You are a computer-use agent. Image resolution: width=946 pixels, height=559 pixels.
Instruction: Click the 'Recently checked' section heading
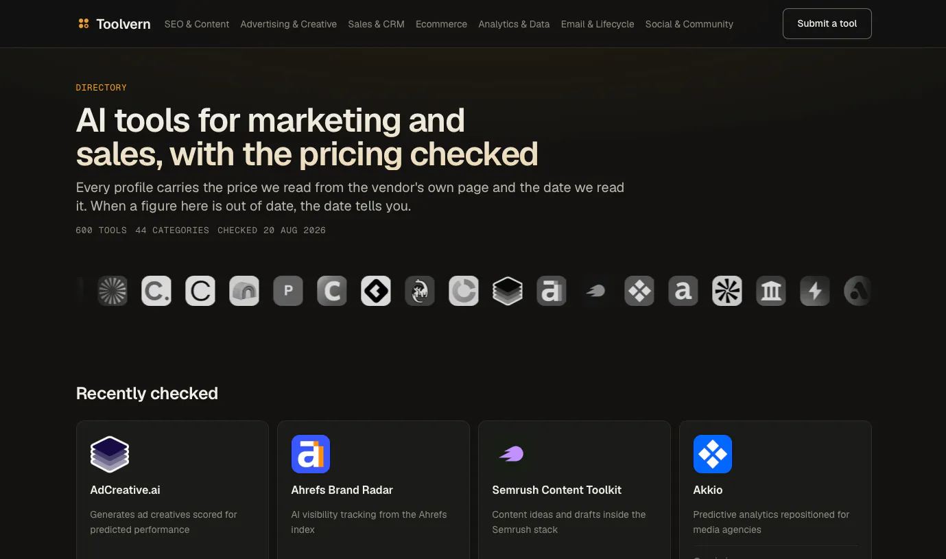[x=147, y=393]
